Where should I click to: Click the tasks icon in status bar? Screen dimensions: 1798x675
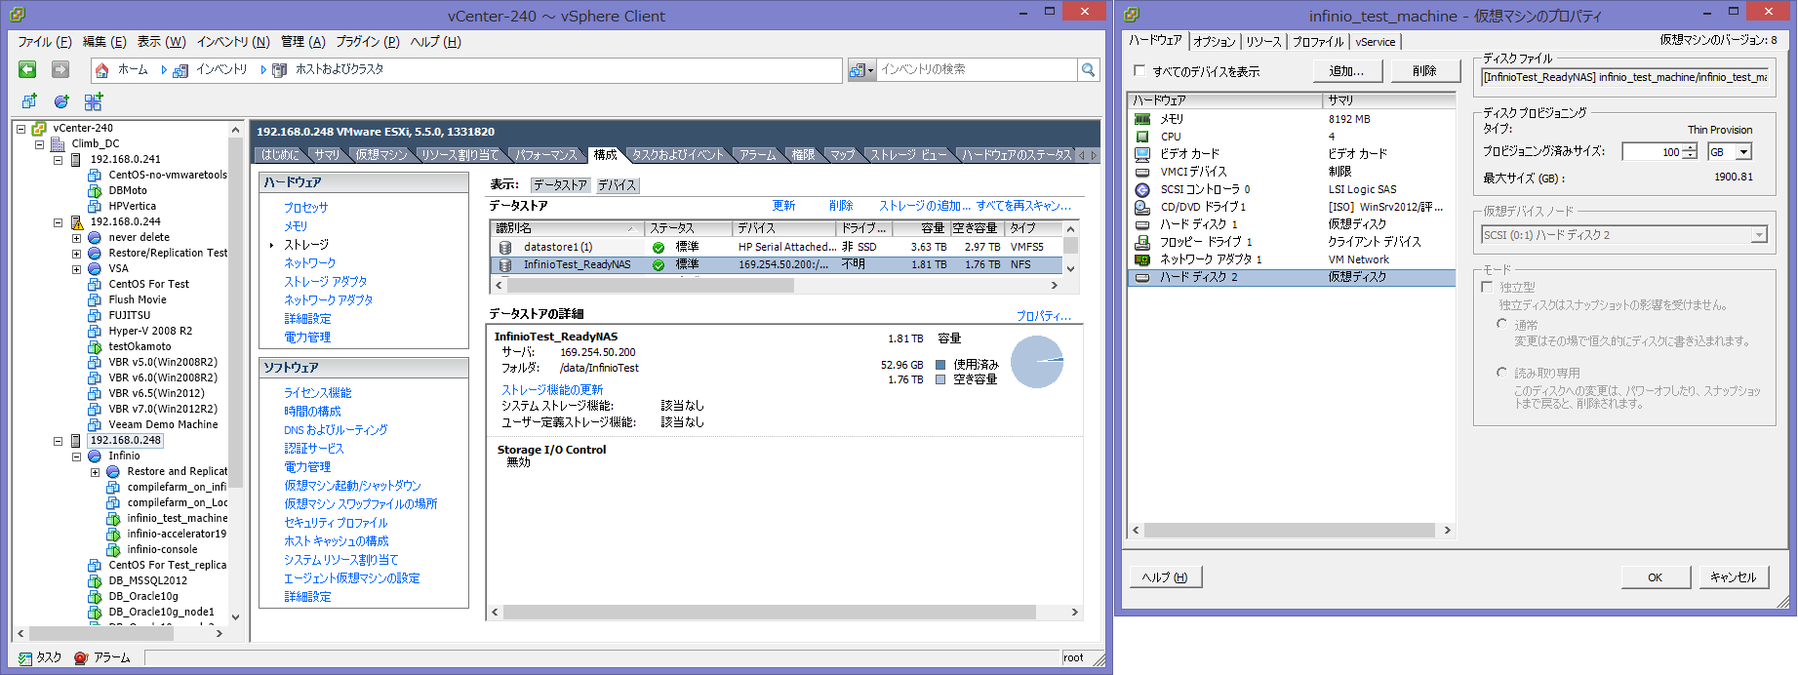coord(26,657)
